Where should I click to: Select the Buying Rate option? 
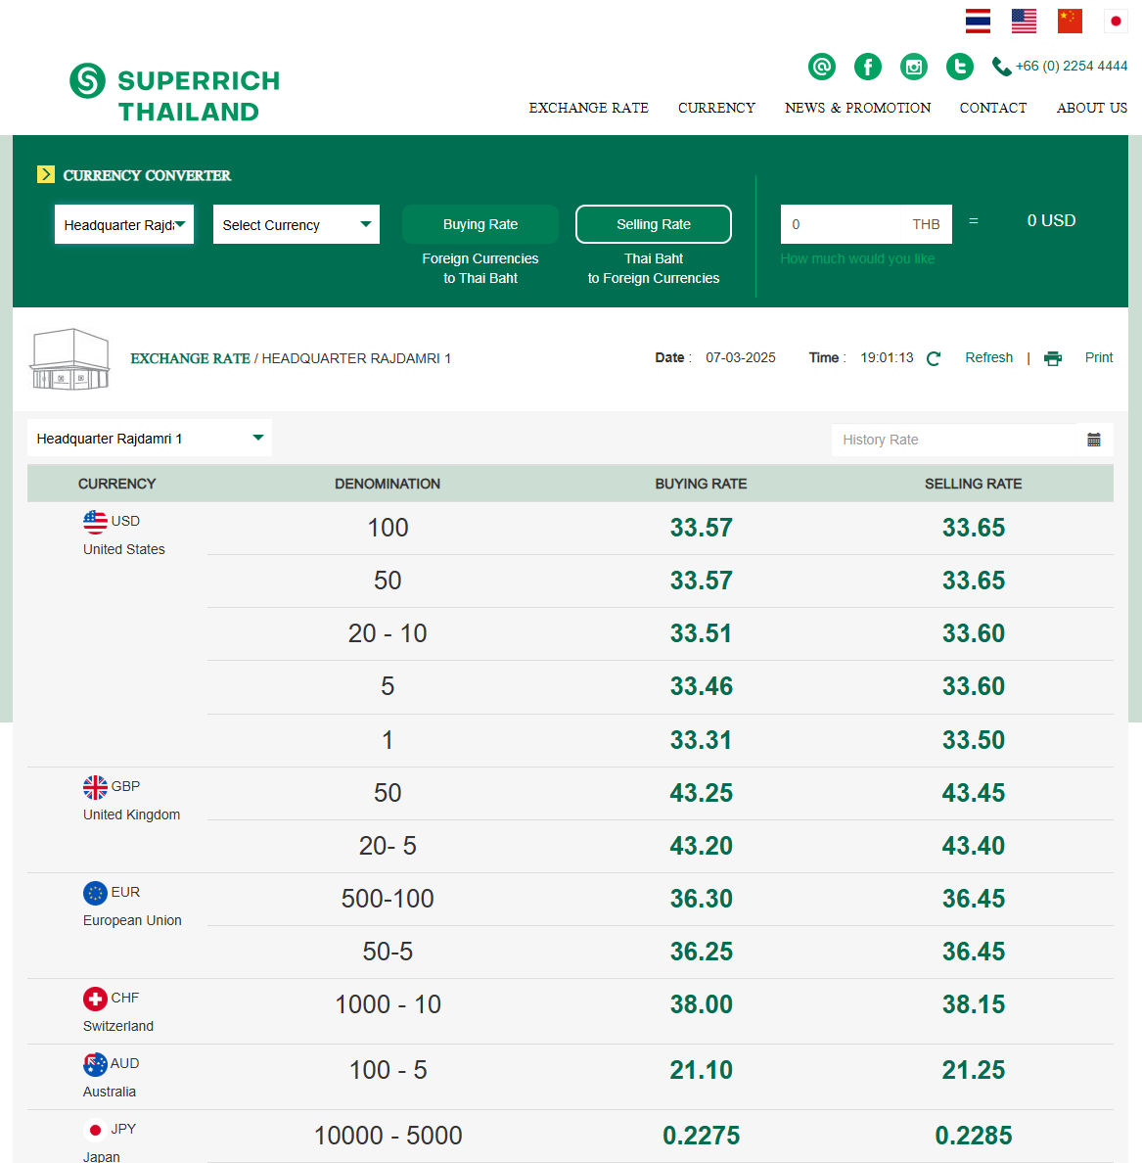coord(480,224)
